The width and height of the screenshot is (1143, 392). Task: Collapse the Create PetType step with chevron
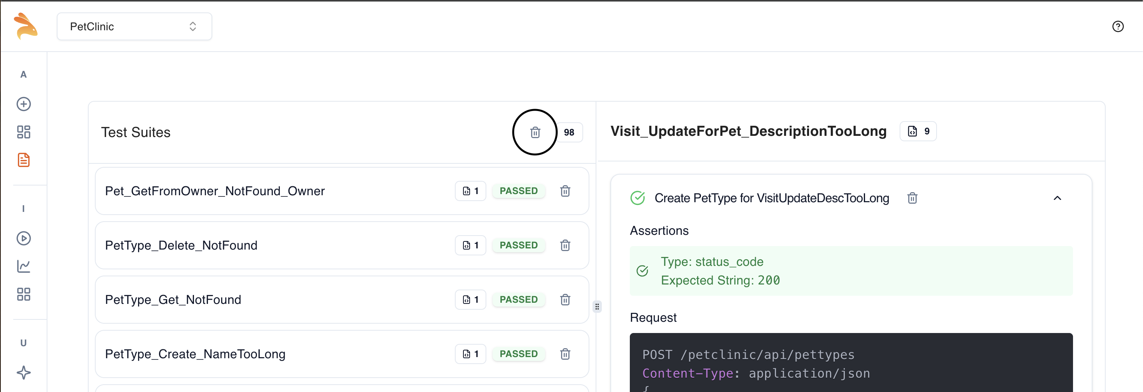(x=1057, y=198)
